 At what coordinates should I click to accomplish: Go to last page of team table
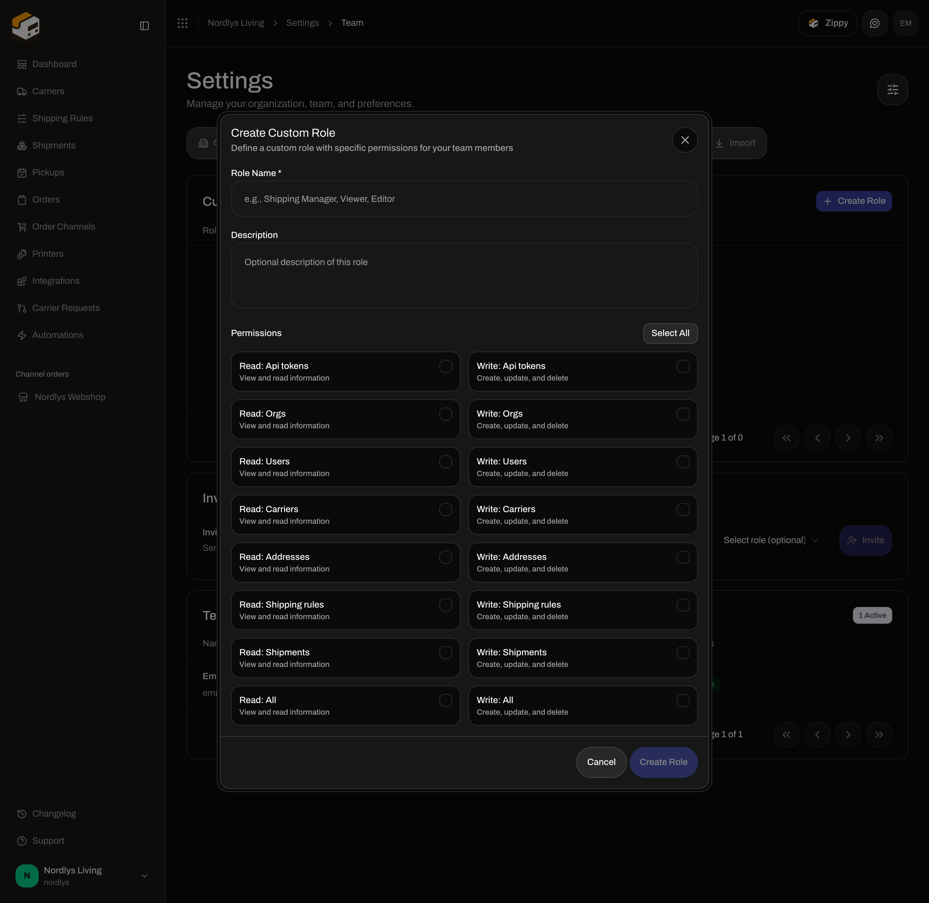coord(879,734)
